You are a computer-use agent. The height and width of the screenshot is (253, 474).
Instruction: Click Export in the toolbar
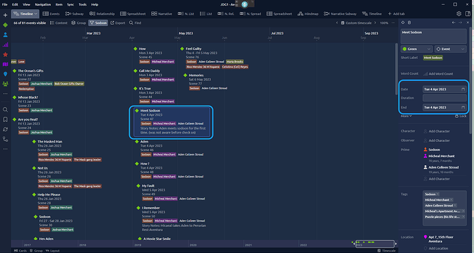tap(117, 23)
